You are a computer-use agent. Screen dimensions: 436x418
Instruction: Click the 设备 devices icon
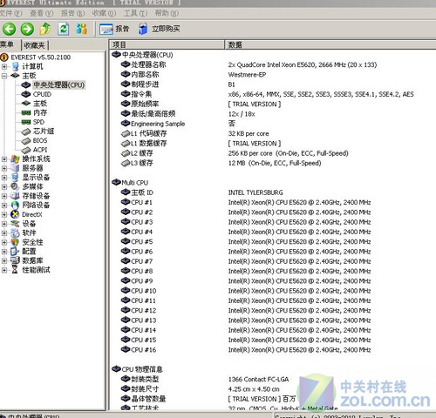(x=15, y=224)
